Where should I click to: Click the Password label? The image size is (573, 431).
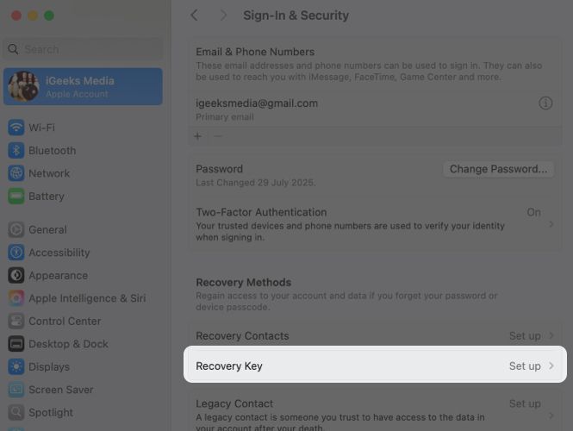click(x=219, y=169)
